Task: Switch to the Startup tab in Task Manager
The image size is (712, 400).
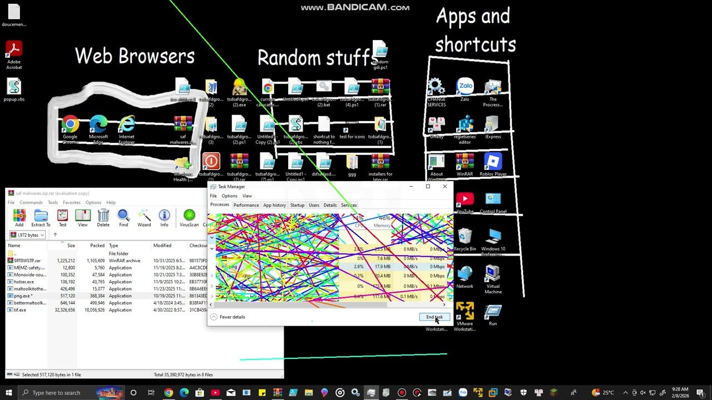Action: pyautogui.click(x=297, y=205)
